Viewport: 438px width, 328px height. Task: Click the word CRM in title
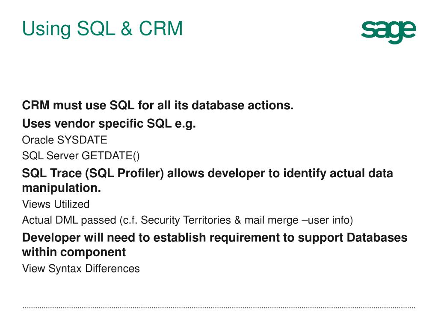(161, 29)
